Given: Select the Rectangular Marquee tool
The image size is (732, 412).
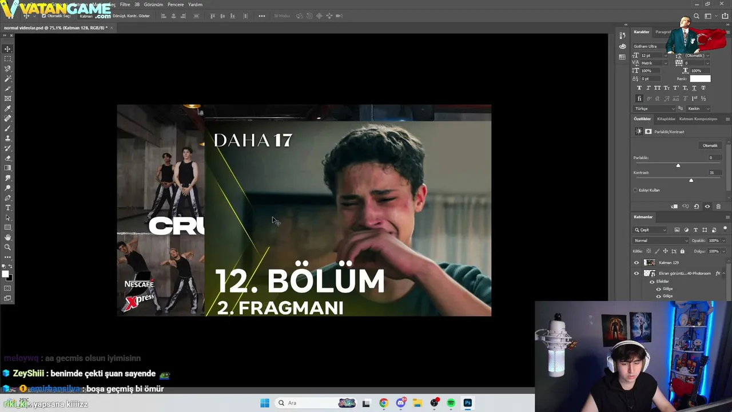Looking at the screenshot, I should (7, 59).
